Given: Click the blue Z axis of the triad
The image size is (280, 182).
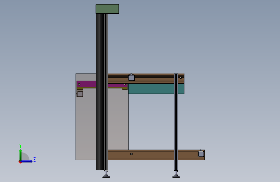Looking at the screenshot, I should click(27, 161).
